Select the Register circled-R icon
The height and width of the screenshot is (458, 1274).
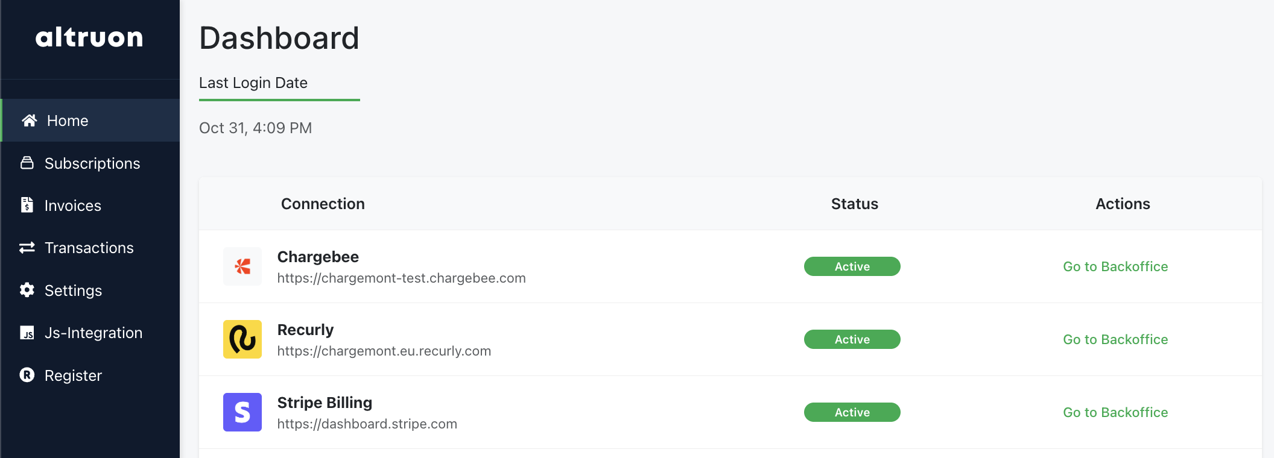(x=27, y=375)
